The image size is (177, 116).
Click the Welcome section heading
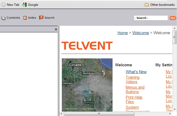123,65
